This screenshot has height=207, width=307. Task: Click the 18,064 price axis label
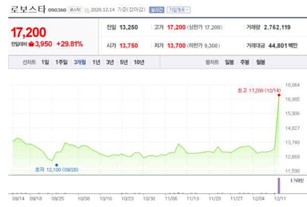coord(292,85)
